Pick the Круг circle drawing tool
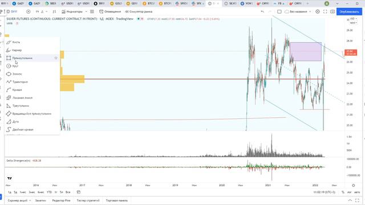 32,66
